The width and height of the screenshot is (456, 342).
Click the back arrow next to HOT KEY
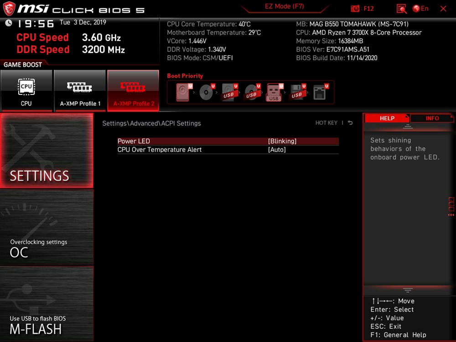(350, 123)
